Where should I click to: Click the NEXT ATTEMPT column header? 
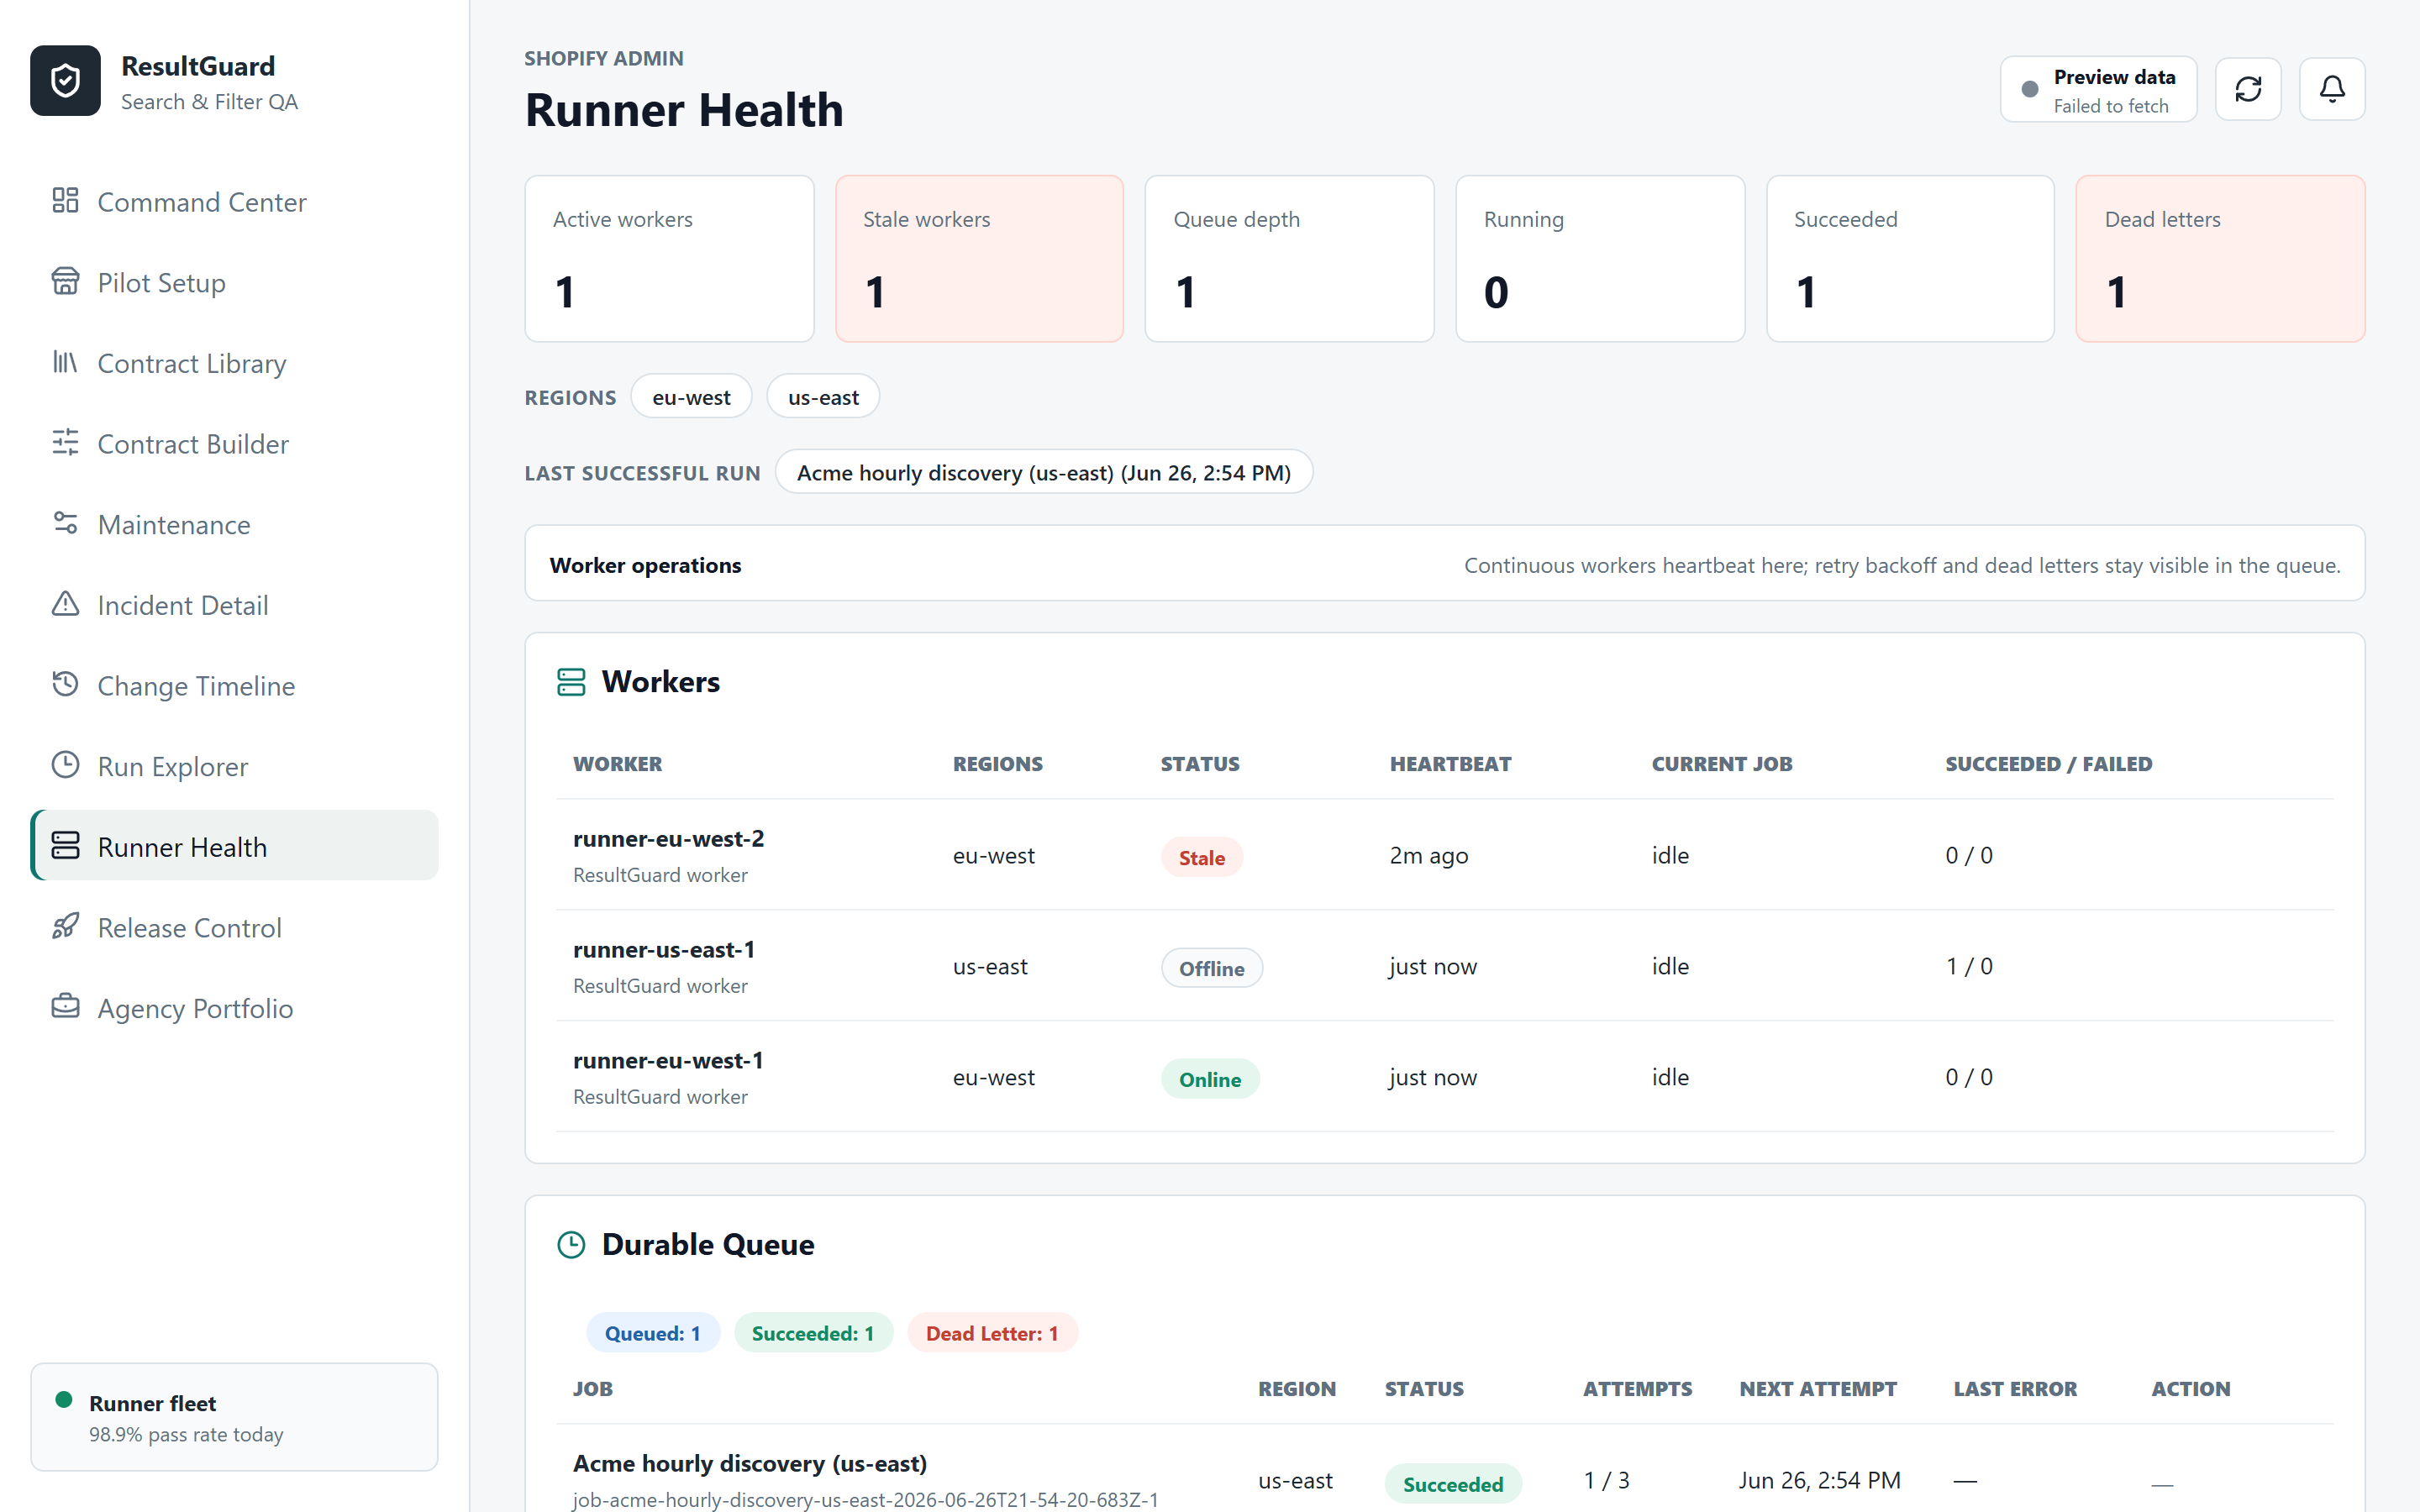click(1818, 1389)
